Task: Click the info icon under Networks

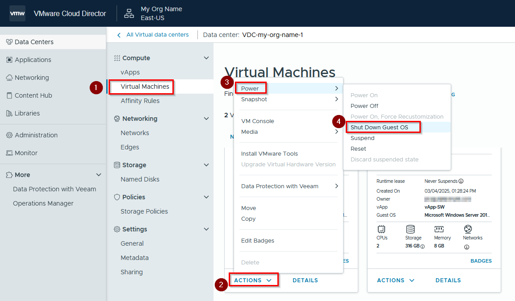Action: [x=467, y=247]
